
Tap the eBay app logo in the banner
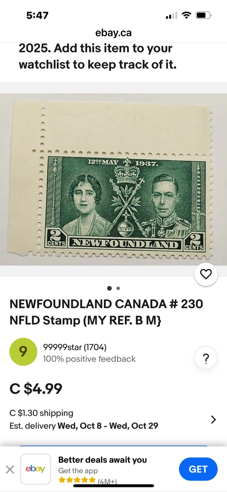point(36,469)
